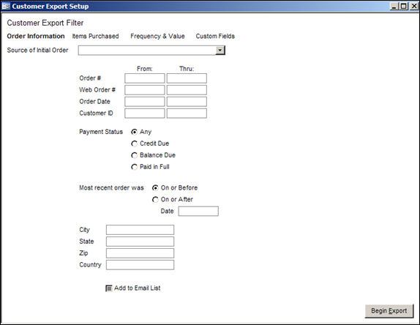Click the Begin Export button
Screen dimensions: 420x325
pos(389,311)
